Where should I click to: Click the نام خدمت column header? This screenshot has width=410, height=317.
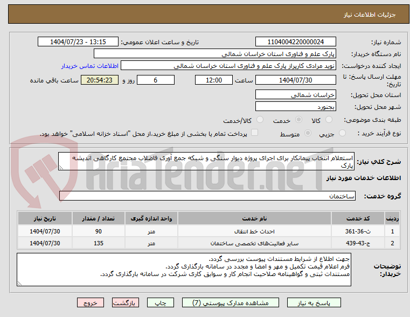[254, 218]
